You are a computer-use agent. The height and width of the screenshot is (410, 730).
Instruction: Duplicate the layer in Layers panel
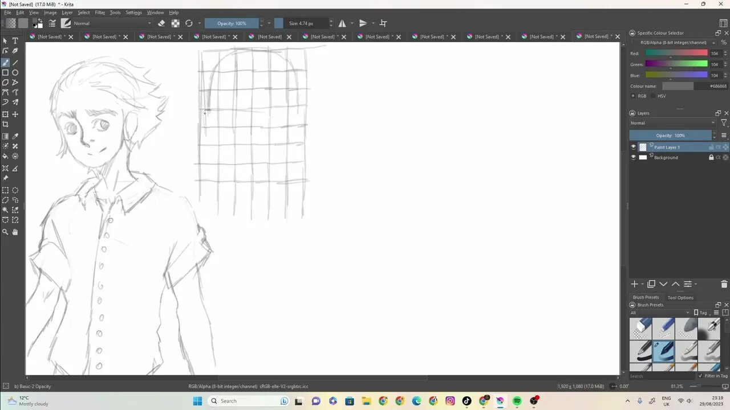click(x=651, y=284)
